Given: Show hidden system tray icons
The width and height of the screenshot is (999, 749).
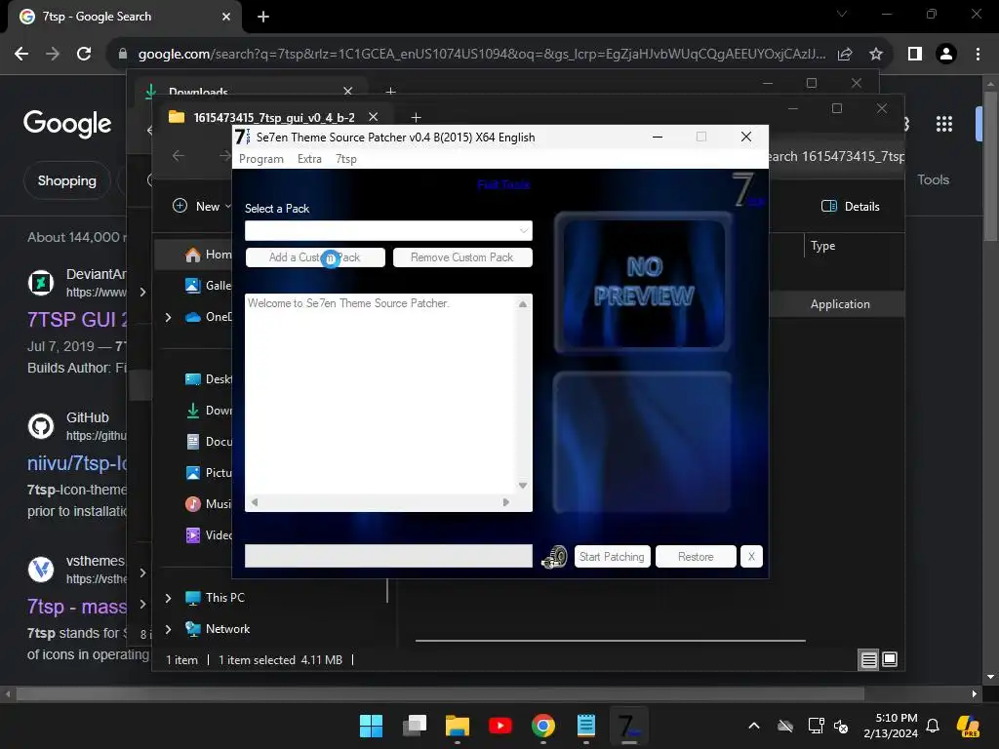Looking at the screenshot, I should tap(754, 726).
